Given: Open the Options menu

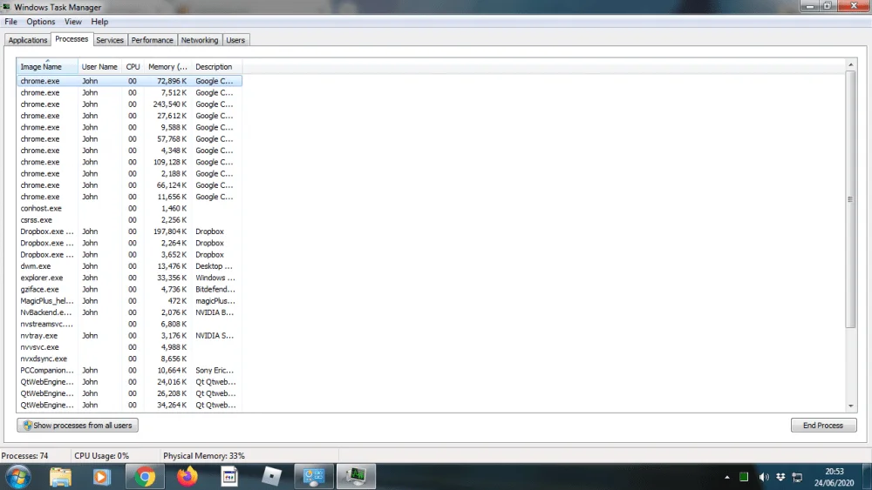Looking at the screenshot, I should coord(41,22).
